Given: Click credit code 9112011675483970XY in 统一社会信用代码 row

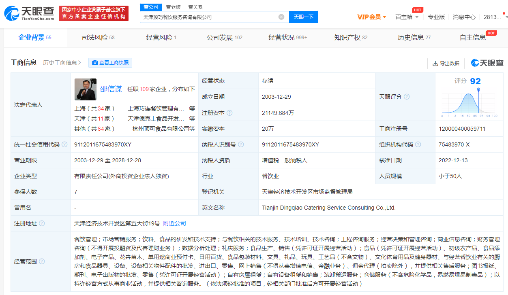Looking at the screenshot, I should (103, 144).
